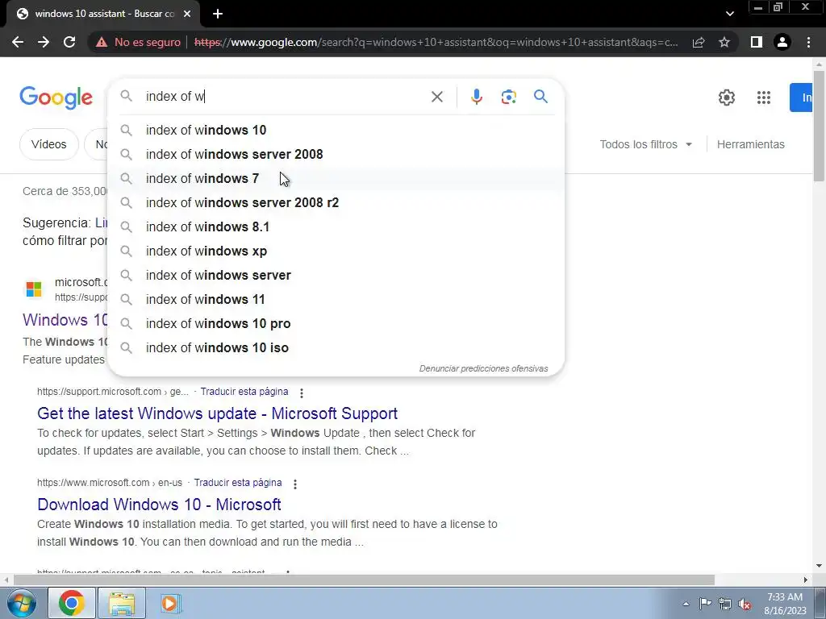Switch to the Vídeos filter tab
This screenshot has height=619, width=826.
coord(49,144)
